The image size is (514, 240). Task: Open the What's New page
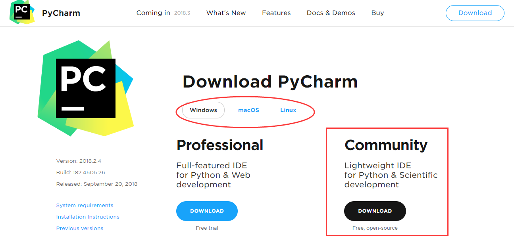226,13
